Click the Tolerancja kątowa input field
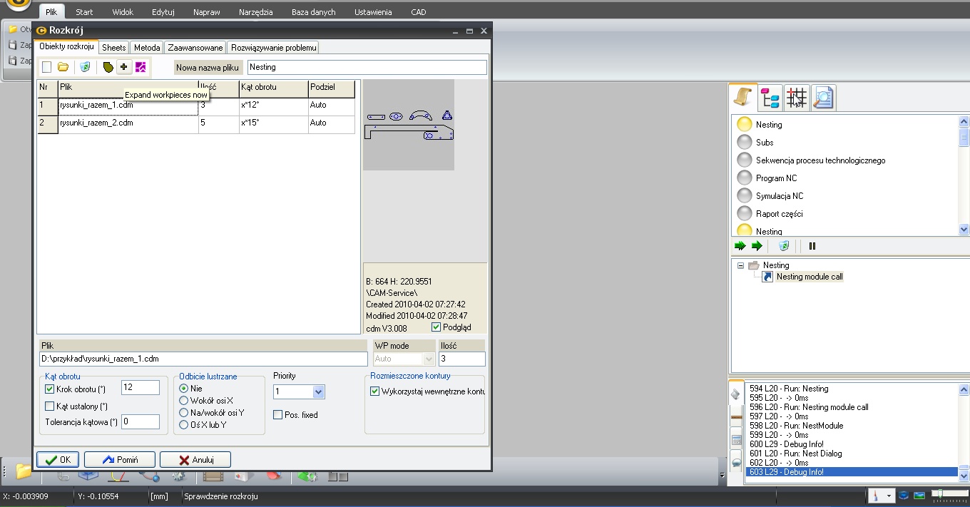 [x=140, y=422]
